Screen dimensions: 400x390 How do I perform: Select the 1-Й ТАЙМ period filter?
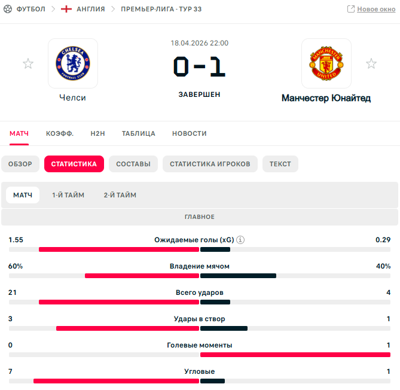(x=68, y=195)
